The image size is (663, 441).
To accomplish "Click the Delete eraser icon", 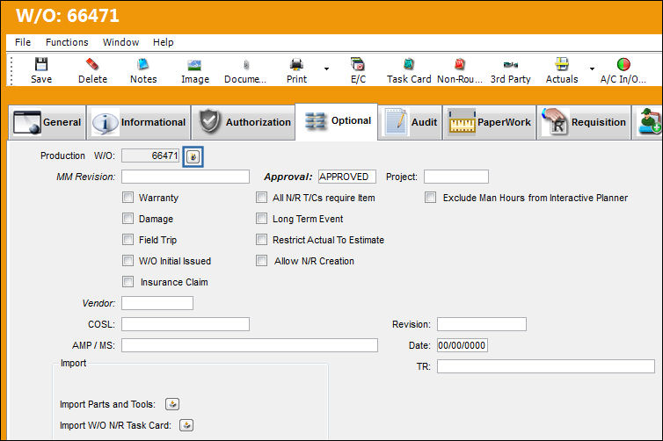I will click(x=92, y=65).
